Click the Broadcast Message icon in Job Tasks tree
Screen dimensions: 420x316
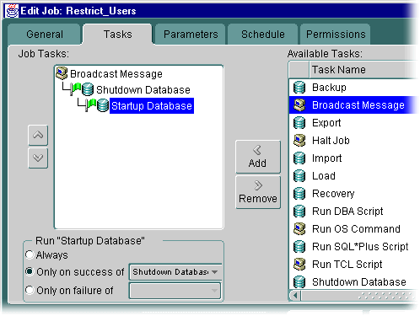[62, 73]
